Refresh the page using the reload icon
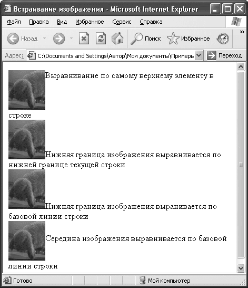Image resolution: width=248 pixels, height=288 pixels. 101,39
